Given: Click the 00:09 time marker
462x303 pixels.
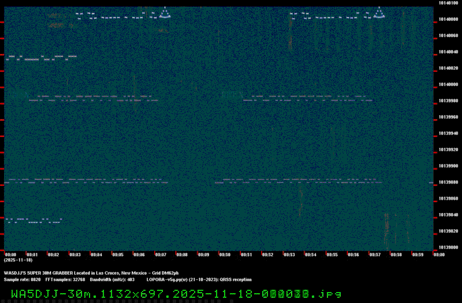Looking at the screenshot, I should point(204,255).
